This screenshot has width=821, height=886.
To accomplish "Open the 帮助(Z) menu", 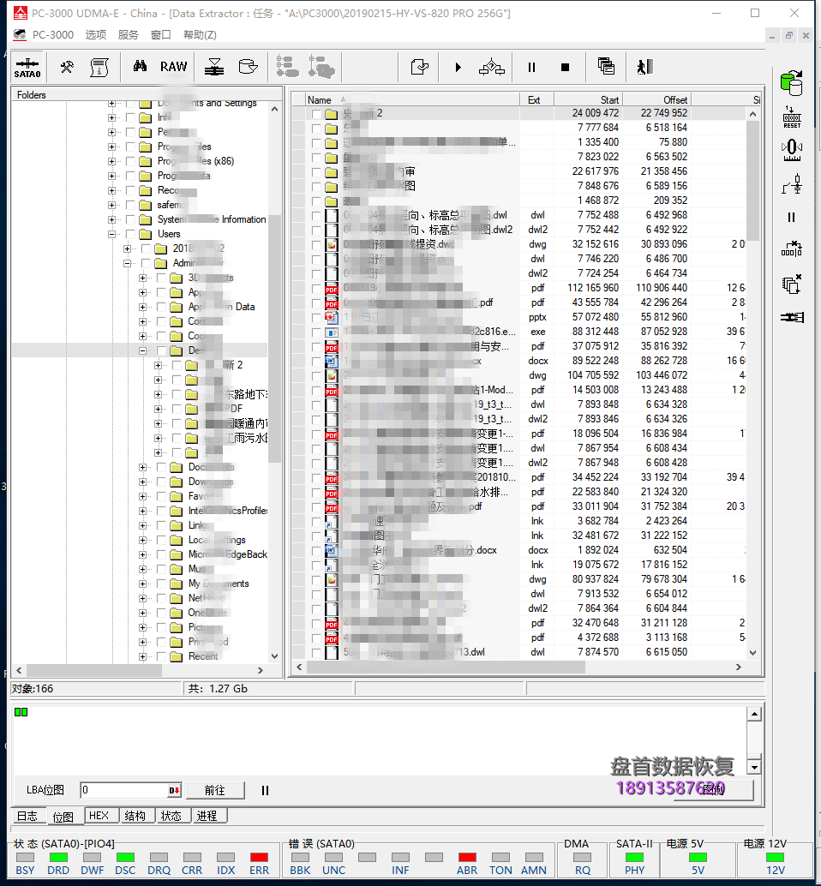I will tap(200, 35).
